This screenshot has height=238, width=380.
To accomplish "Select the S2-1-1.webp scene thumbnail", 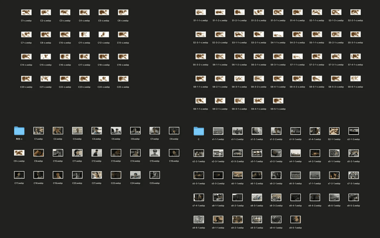I will coord(334,131).
